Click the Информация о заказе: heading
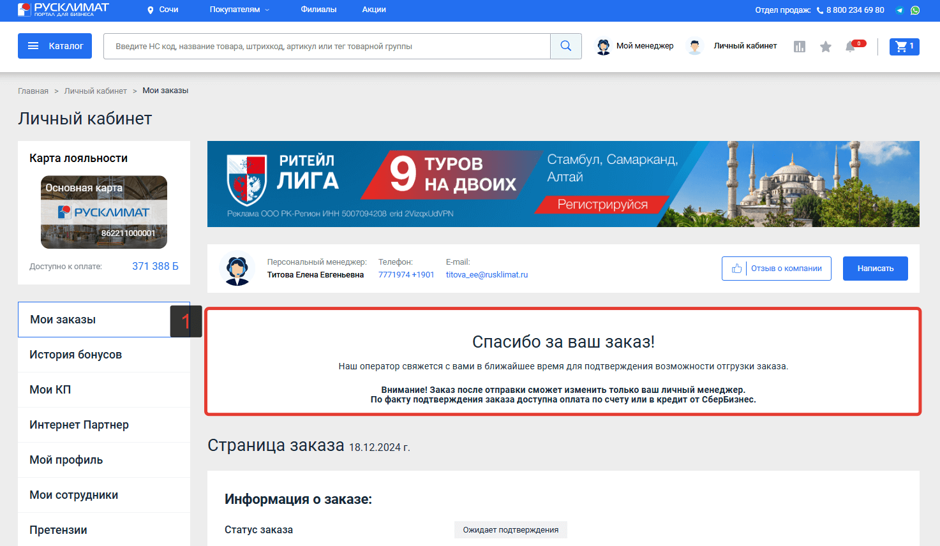Screen dimensions: 940x546 (x=298, y=499)
